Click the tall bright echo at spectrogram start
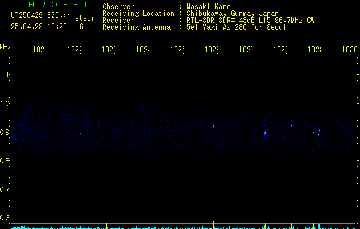The width and height of the screenshot is (360, 229). 15,136
